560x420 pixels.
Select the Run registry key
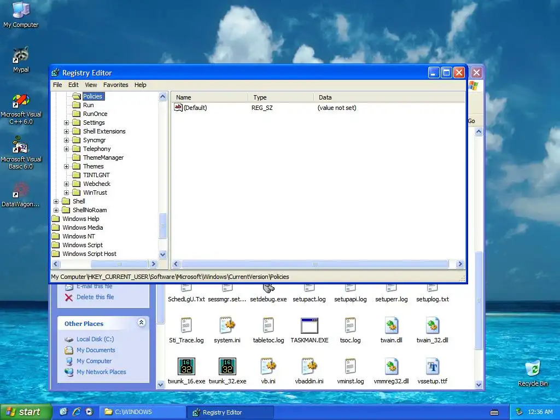(88, 105)
